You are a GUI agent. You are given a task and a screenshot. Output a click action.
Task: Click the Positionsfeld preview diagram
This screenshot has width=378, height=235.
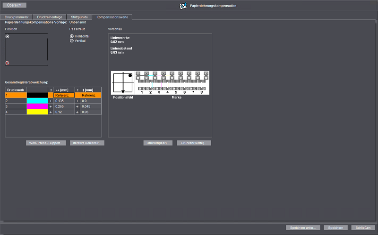[x=123, y=83]
